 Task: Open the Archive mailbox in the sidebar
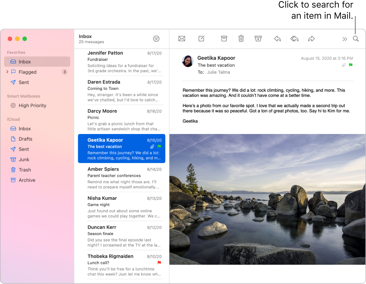coord(27,180)
